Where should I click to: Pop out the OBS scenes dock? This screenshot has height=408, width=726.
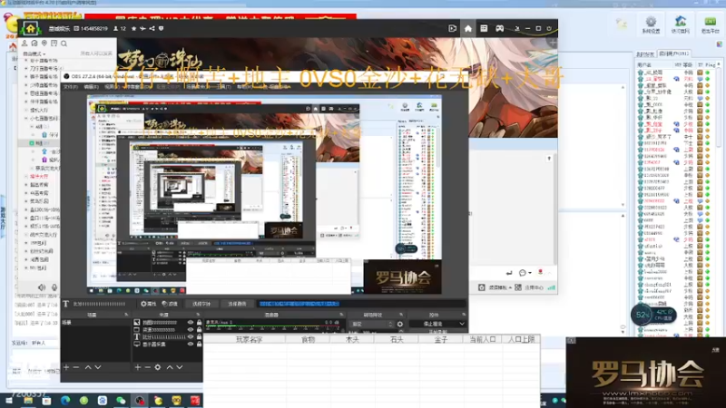(126, 315)
